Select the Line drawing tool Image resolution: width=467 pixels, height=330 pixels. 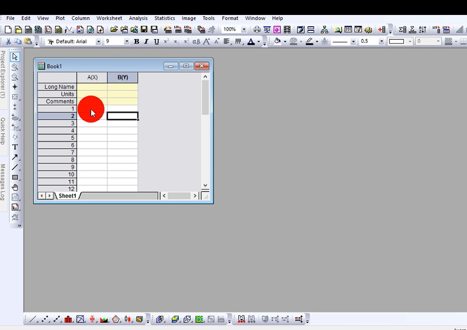(x=15, y=167)
